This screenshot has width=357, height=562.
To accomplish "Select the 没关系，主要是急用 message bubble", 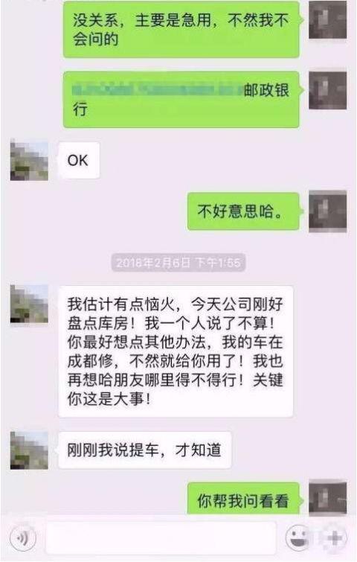I will [181, 29].
